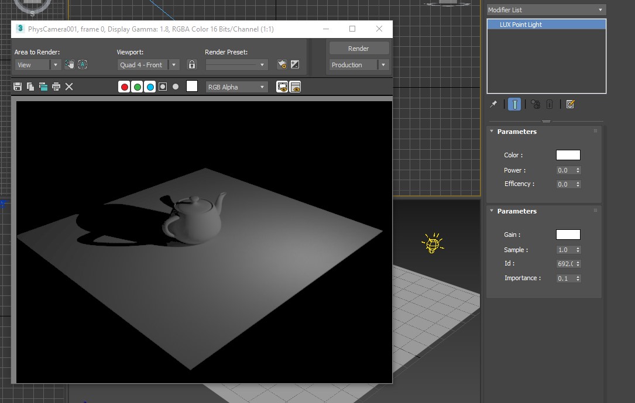Toggle the viewport lock padlock
Image resolution: width=635 pixels, height=403 pixels.
coord(191,65)
